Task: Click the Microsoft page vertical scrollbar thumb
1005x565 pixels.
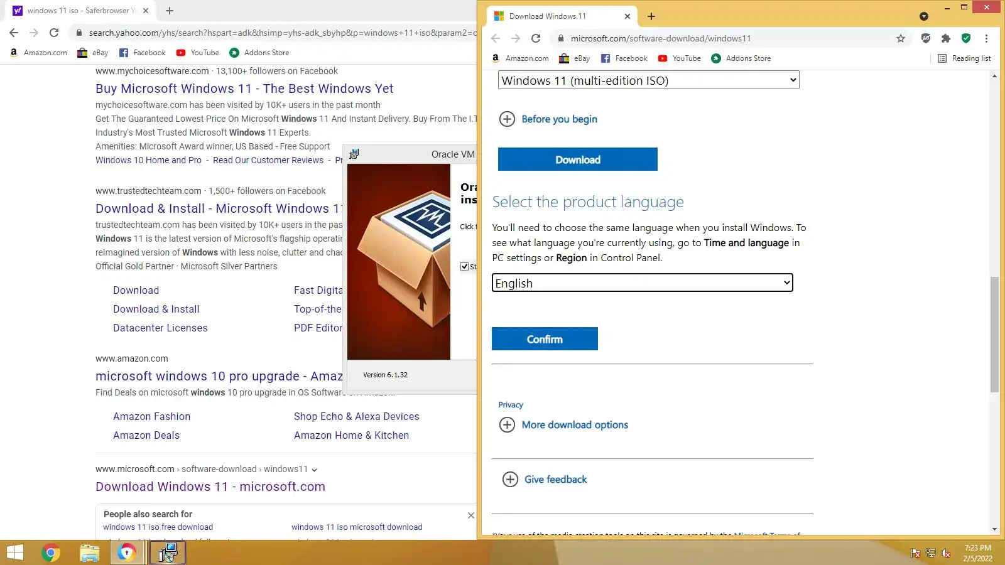Action: point(994,334)
